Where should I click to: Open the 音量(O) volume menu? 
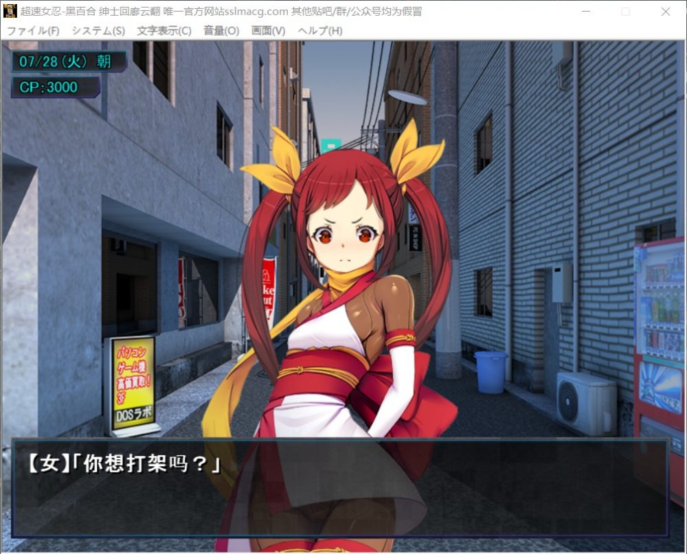click(x=221, y=31)
